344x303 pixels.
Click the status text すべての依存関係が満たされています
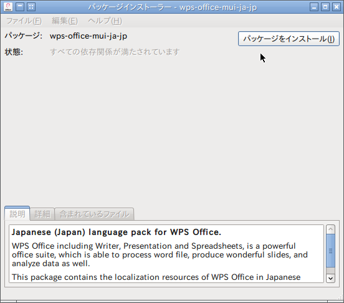115,52
